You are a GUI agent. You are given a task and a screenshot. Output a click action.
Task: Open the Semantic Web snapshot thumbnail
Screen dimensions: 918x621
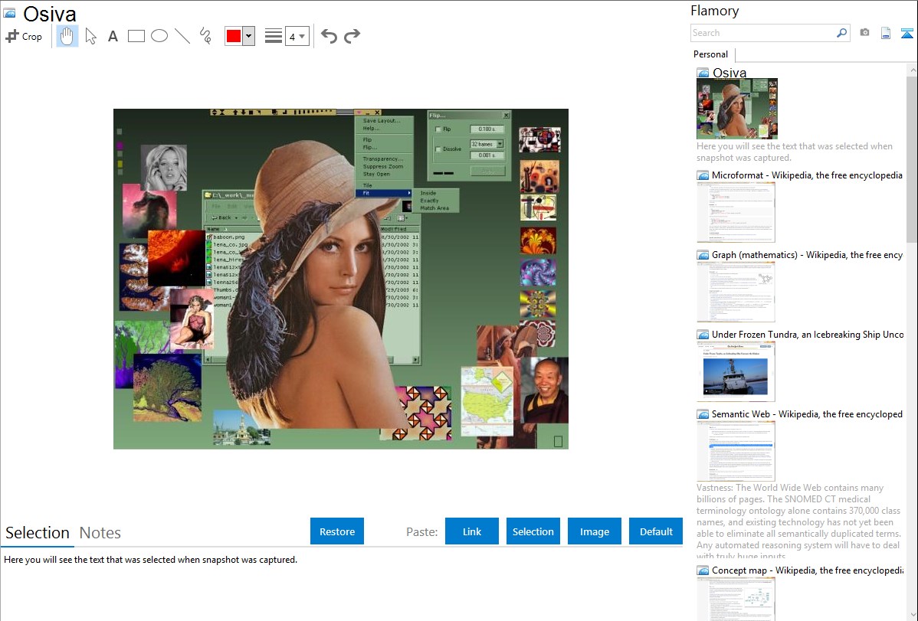point(736,451)
